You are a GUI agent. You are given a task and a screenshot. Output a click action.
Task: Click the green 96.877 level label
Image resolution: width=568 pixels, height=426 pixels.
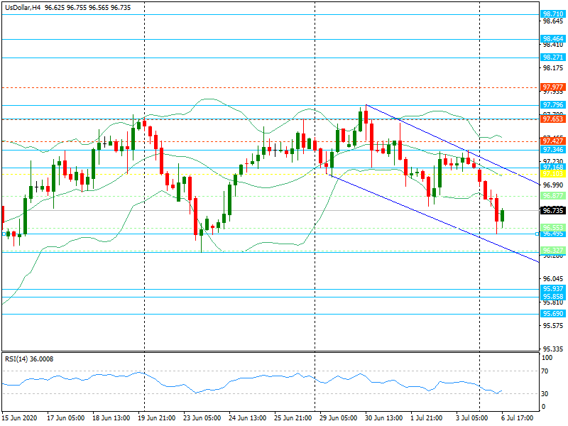point(552,195)
